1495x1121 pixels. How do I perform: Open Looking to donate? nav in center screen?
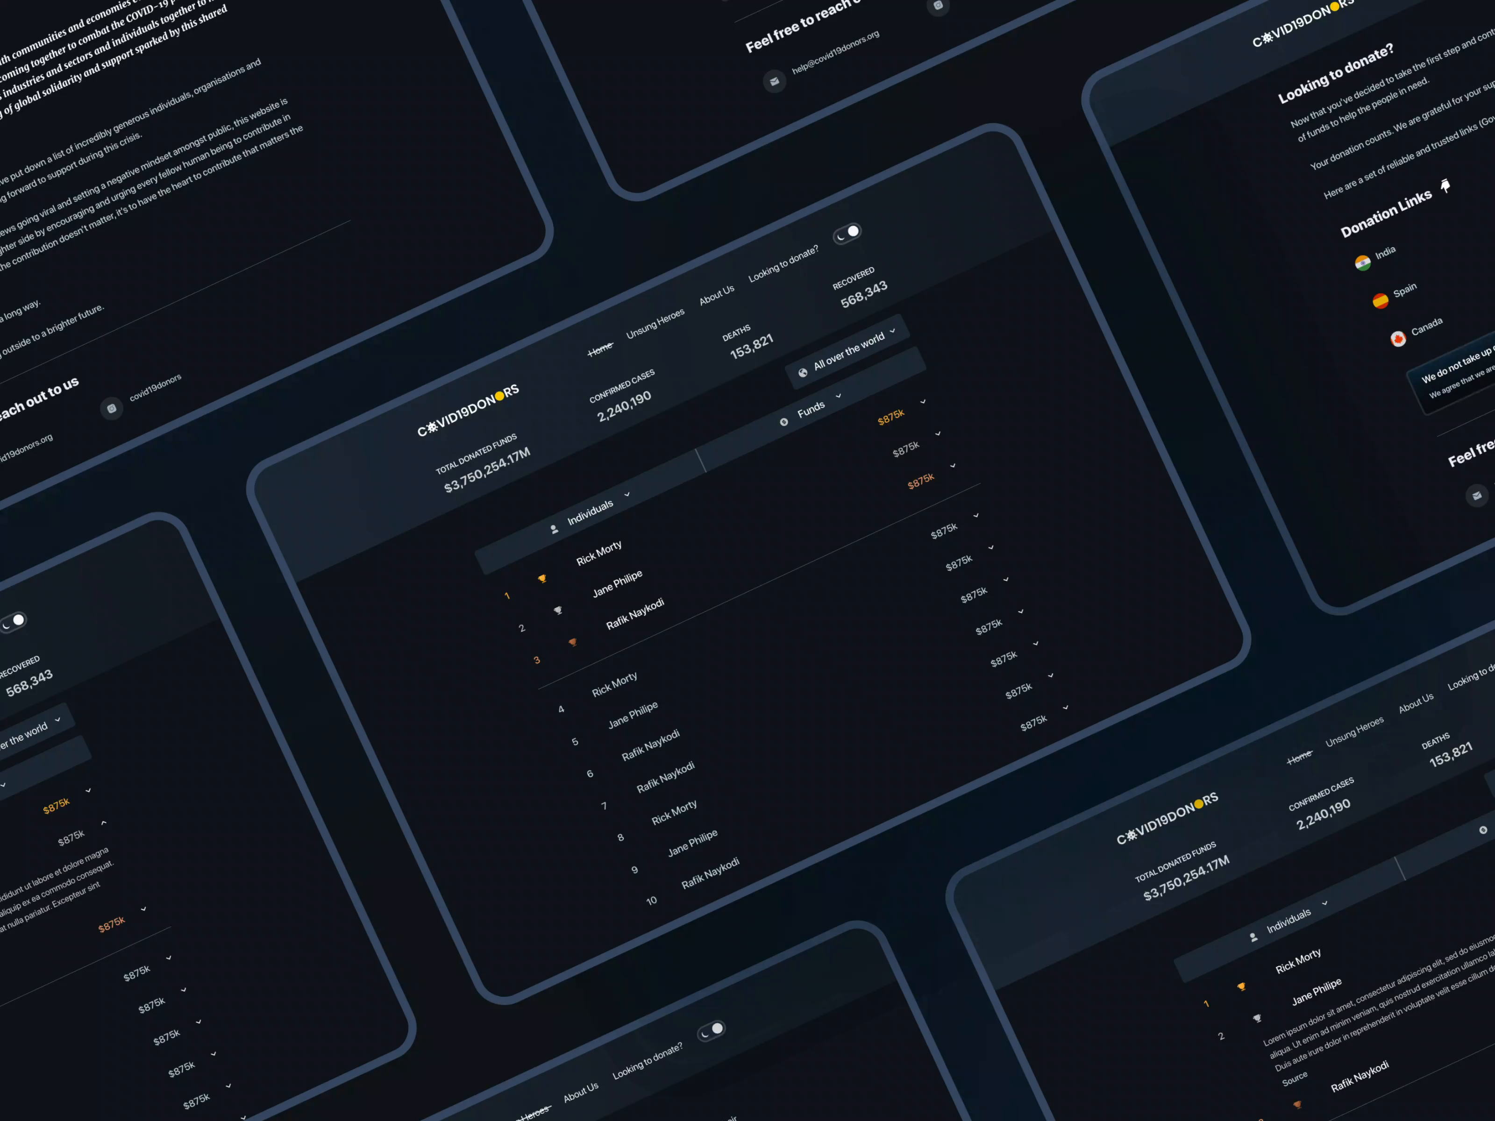click(x=783, y=264)
